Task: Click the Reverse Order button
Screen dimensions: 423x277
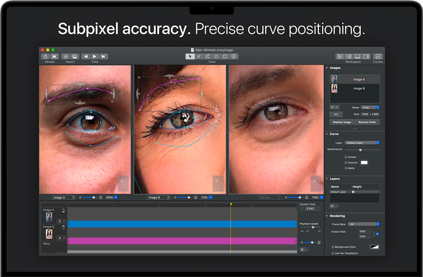Action: 367,122
